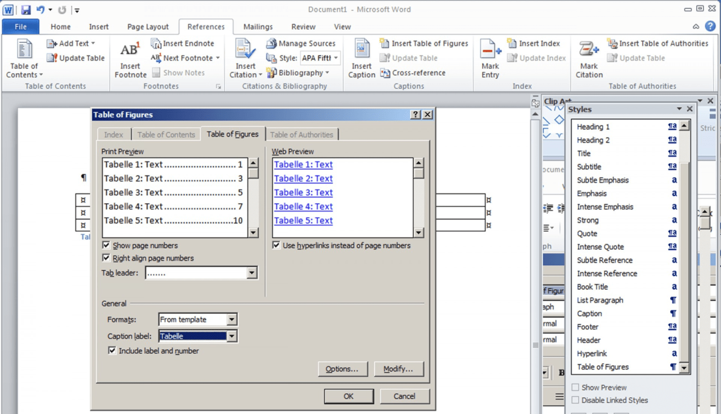This screenshot has height=414, width=721.
Task: Click Insert Table of Figures in the ribbon
Action: pyautogui.click(x=424, y=43)
